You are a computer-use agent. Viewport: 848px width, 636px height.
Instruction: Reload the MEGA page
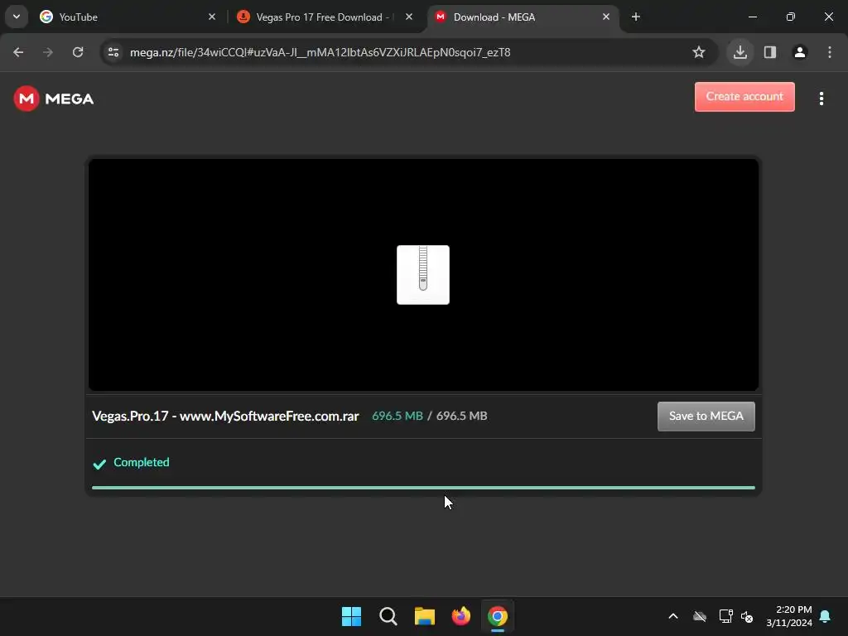(x=78, y=52)
